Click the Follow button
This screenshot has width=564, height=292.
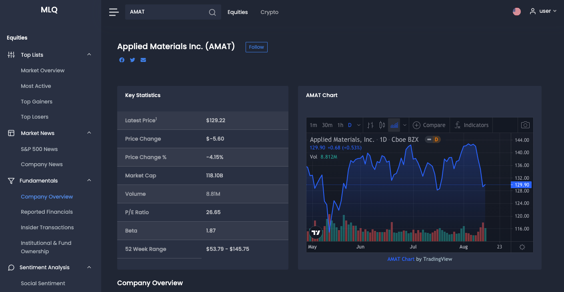tap(256, 47)
